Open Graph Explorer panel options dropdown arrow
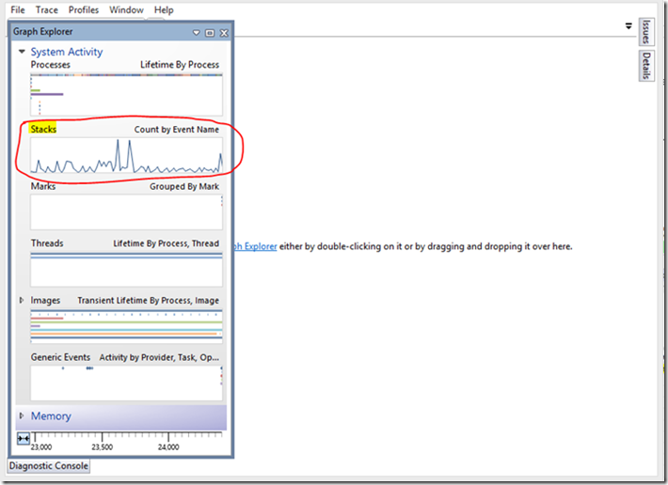 (x=196, y=33)
